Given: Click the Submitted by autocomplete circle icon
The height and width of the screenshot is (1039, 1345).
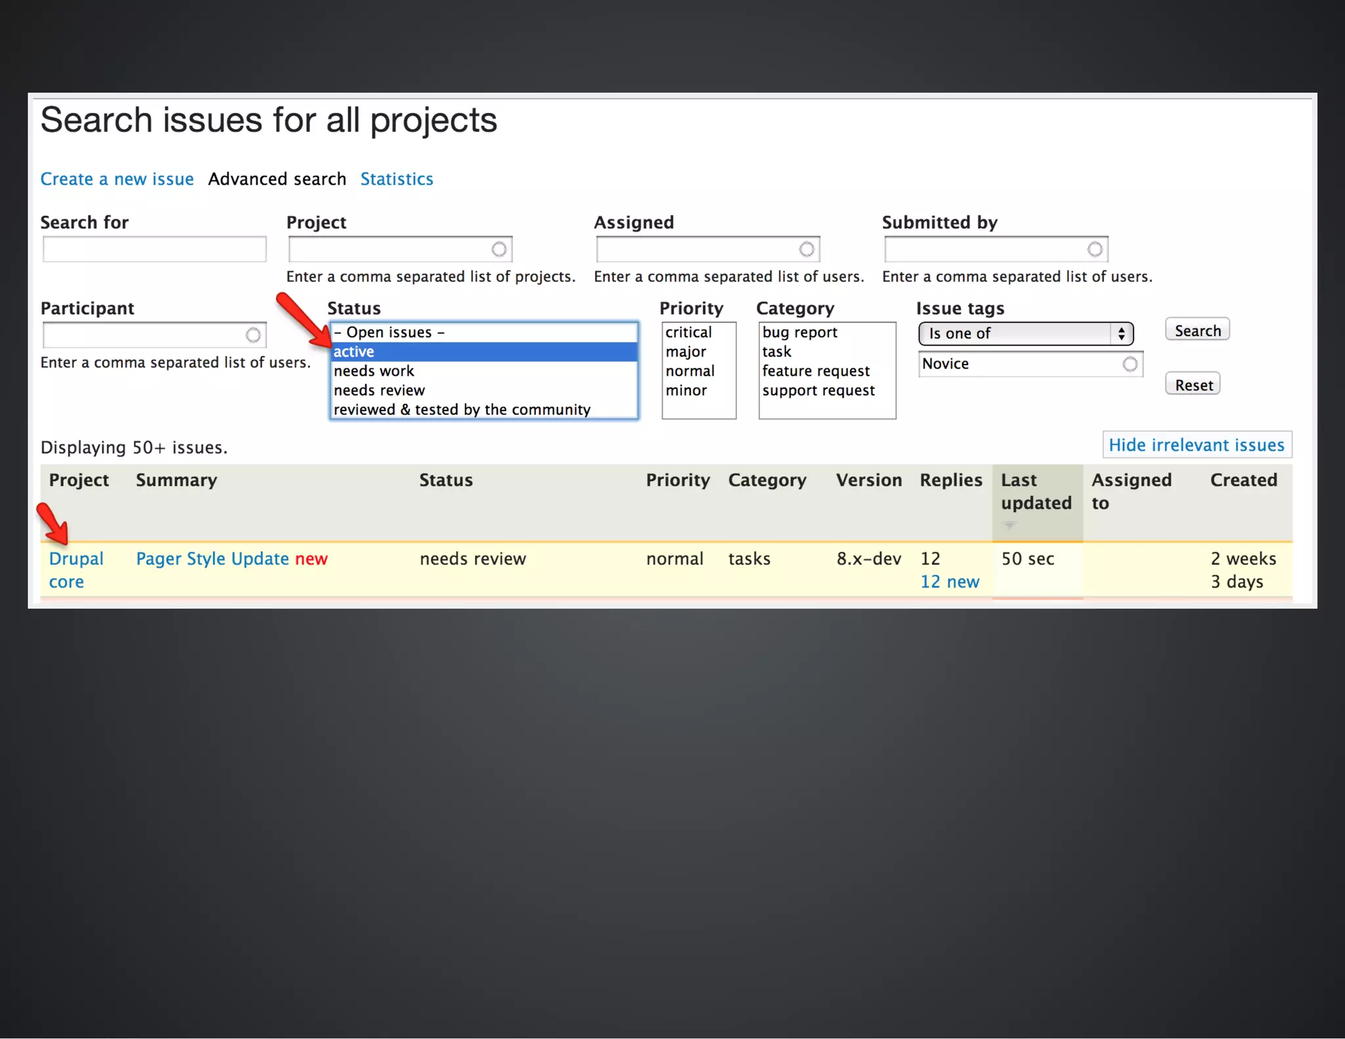Looking at the screenshot, I should [1095, 250].
